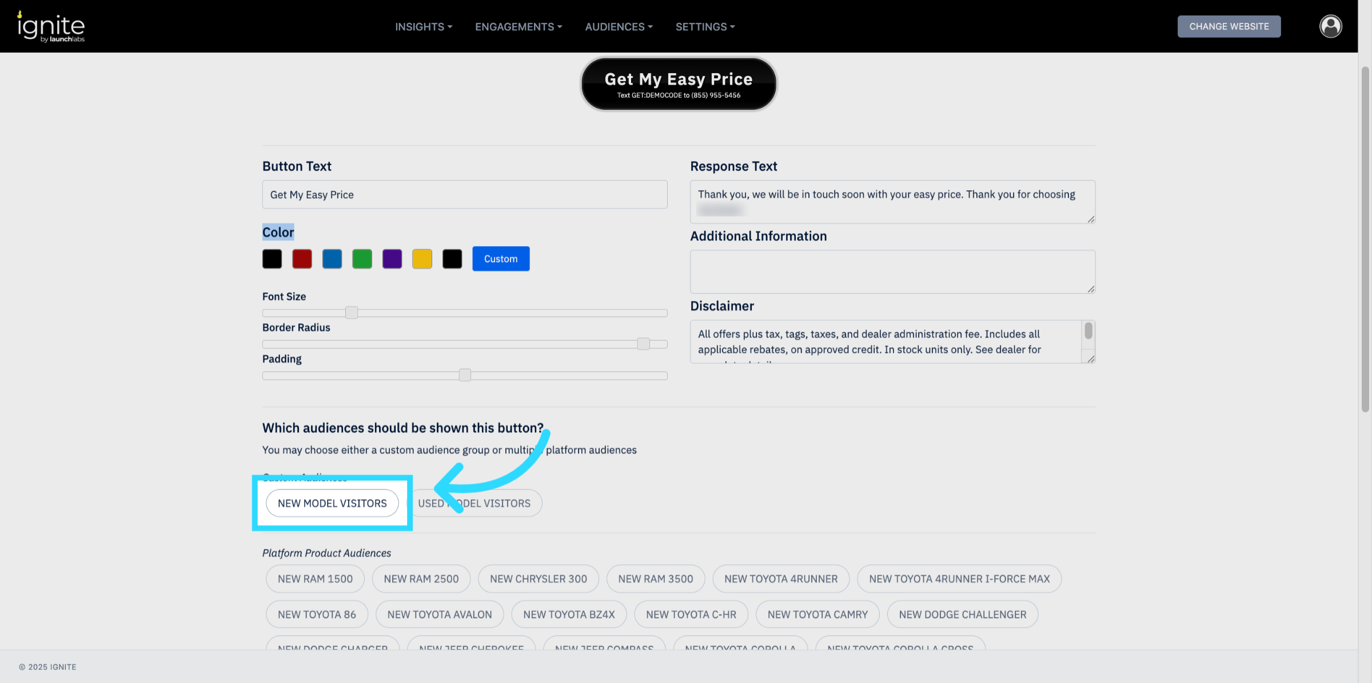Select the New Toyota BZ4X audience
Screen dimensions: 1372x683
[x=569, y=614]
